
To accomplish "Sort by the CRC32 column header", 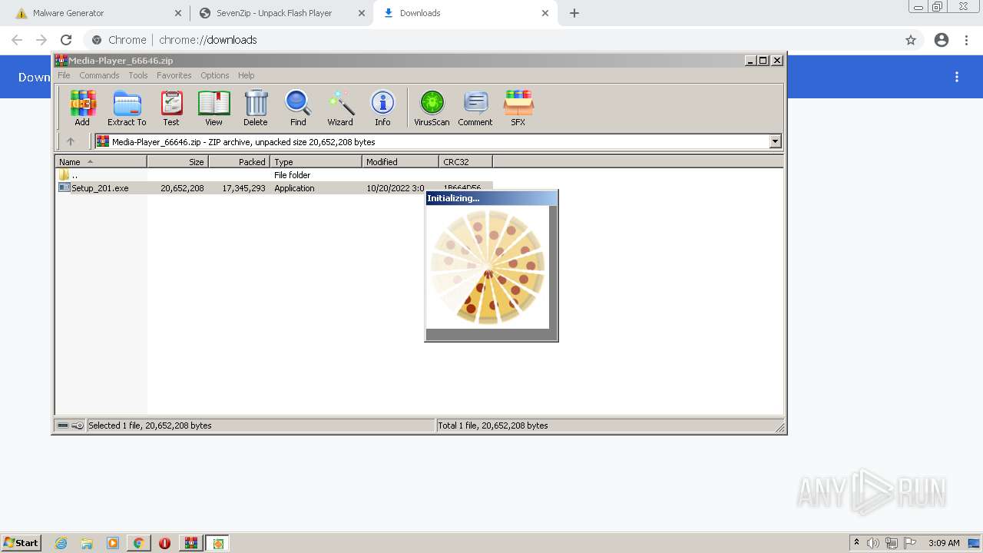I will 465,161.
